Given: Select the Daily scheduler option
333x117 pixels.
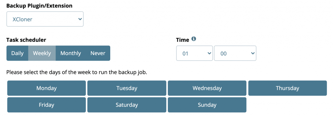Looking at the screenshot, I should [x=18, y=53].
